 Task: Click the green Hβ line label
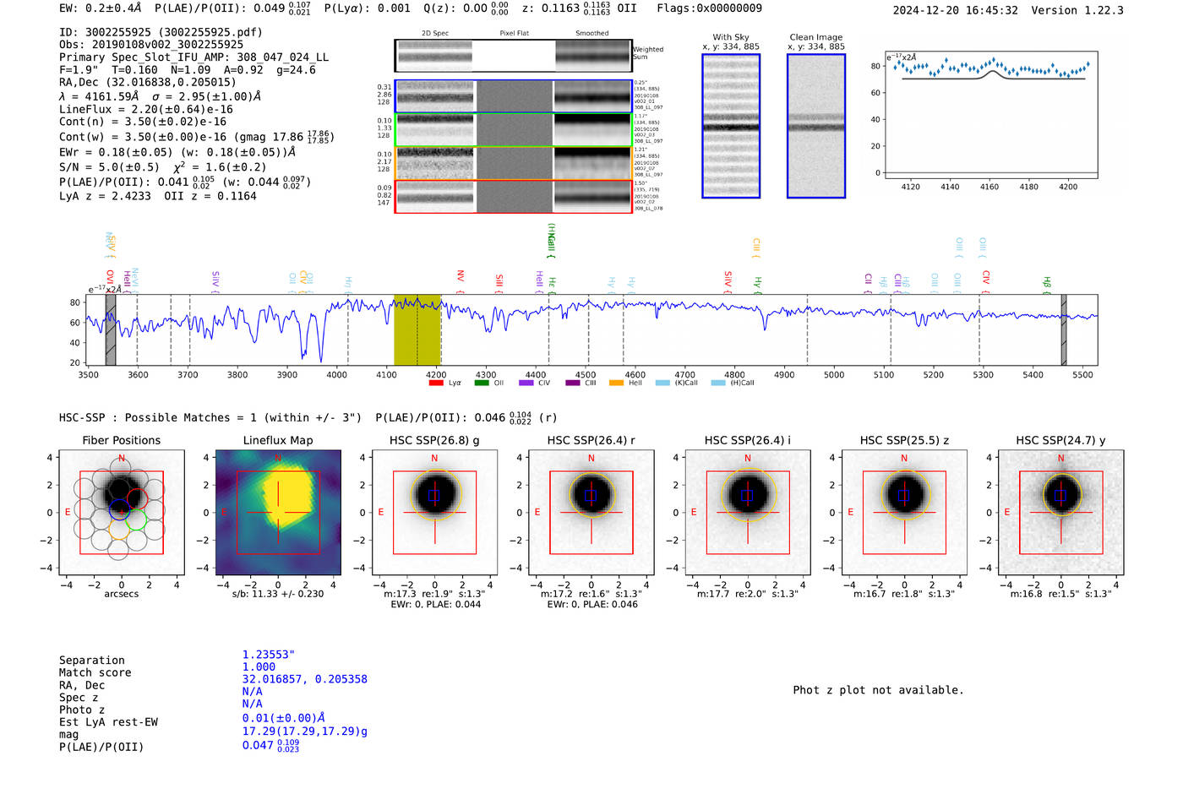tap(1047, 283)
